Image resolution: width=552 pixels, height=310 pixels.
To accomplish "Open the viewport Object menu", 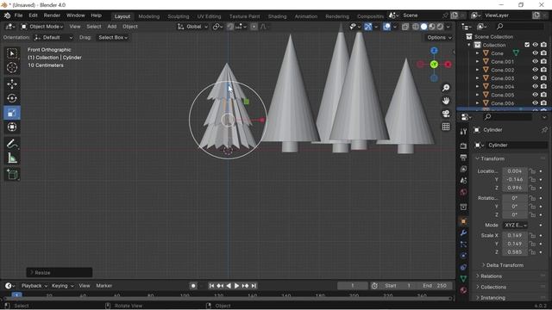I will click(130, 27).
